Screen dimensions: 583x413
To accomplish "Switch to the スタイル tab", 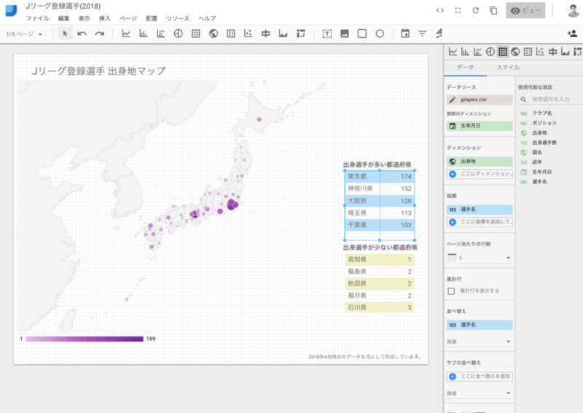I will coord(508,67).
